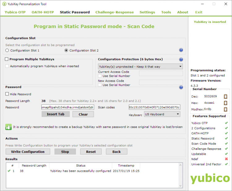Click the New Access Code field
Viewport: 232px width, 191px height.
(x=161, y=82)
